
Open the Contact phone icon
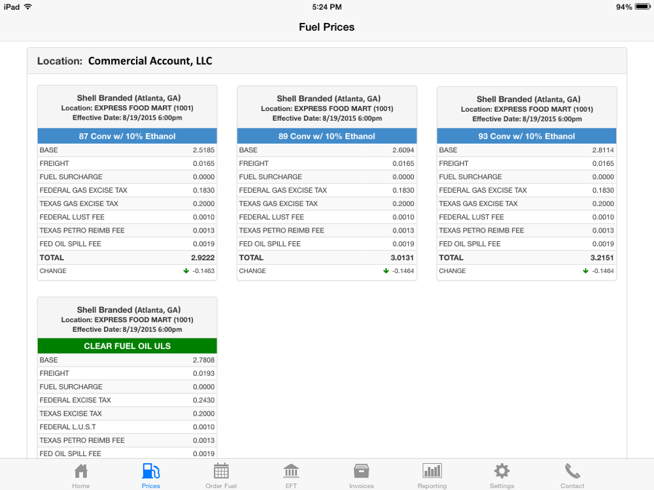(572, 471)
